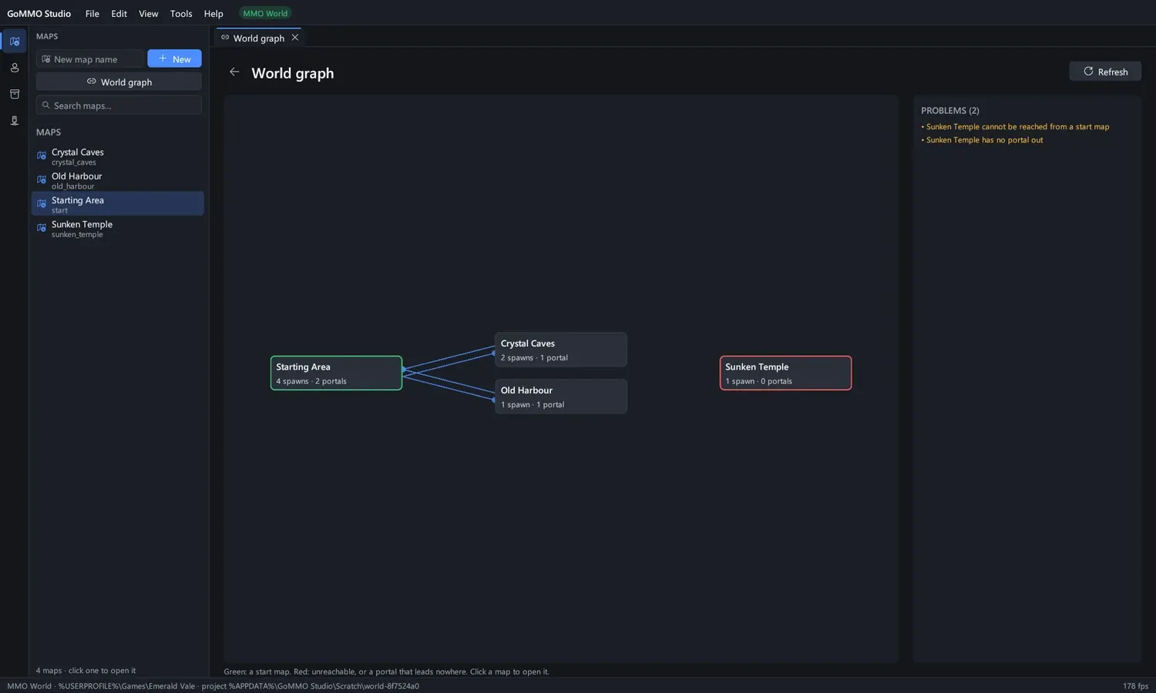
Task: Open the Old Harbour graph node
Action: [560, 397]
